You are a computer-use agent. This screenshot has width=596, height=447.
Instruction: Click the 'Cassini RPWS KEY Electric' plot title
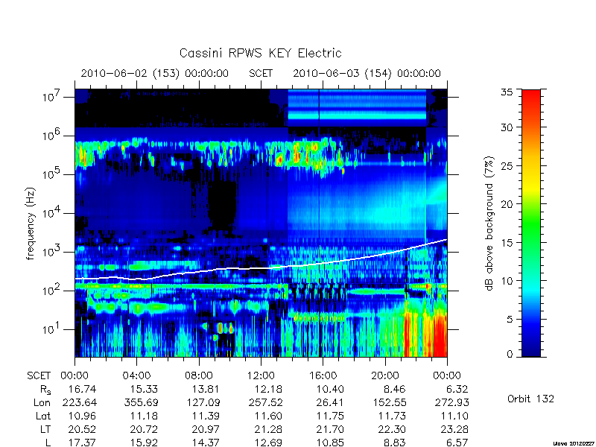260,53
